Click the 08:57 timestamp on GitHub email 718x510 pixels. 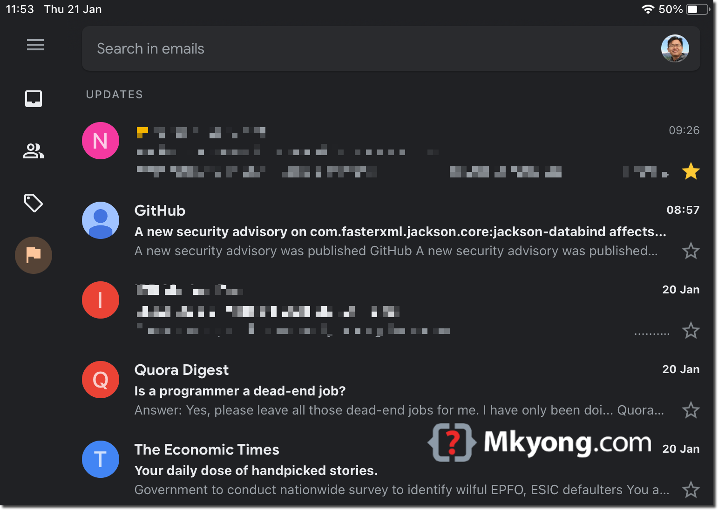(x=683, y=210)
